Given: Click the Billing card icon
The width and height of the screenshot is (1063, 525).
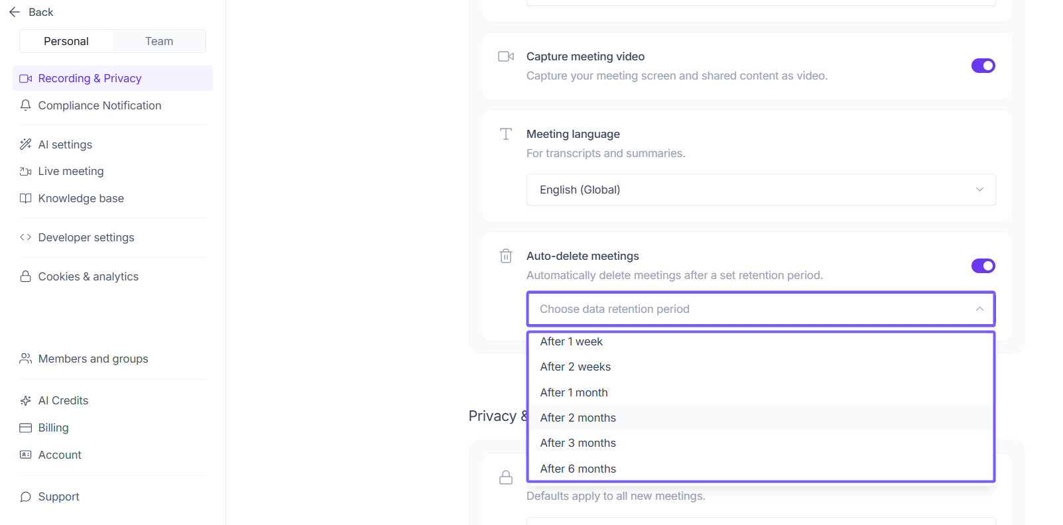Looking at the screenshot, I should (x=26, y=428).
